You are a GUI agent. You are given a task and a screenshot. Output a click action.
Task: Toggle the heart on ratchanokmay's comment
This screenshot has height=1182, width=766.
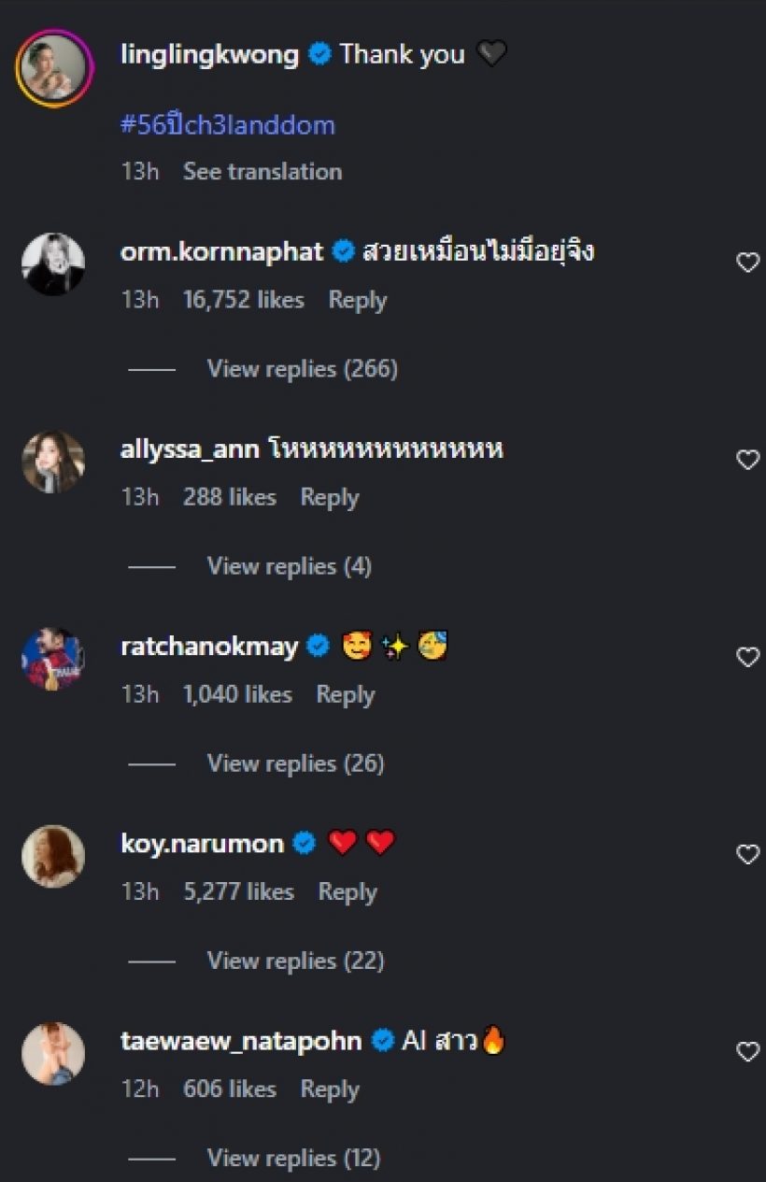point(747,658)
